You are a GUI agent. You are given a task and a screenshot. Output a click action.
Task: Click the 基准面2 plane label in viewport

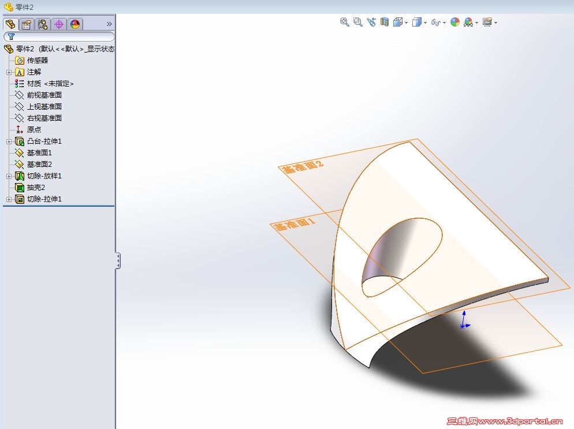(303, 166)
